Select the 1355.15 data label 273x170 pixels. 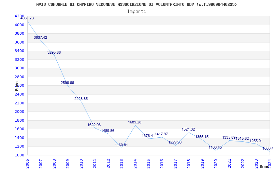202,137
